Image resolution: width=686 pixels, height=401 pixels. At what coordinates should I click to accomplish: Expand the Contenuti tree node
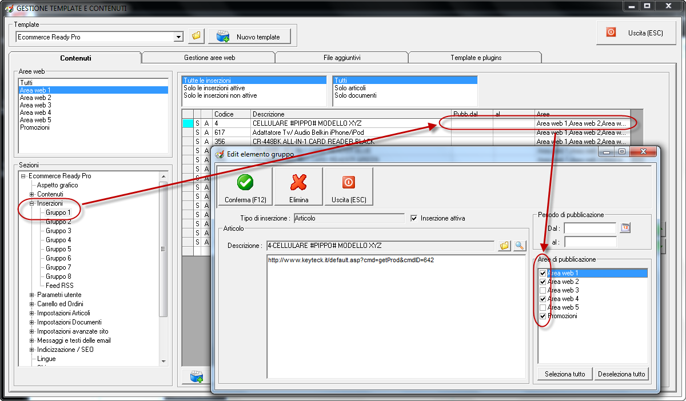click(32, 194)
